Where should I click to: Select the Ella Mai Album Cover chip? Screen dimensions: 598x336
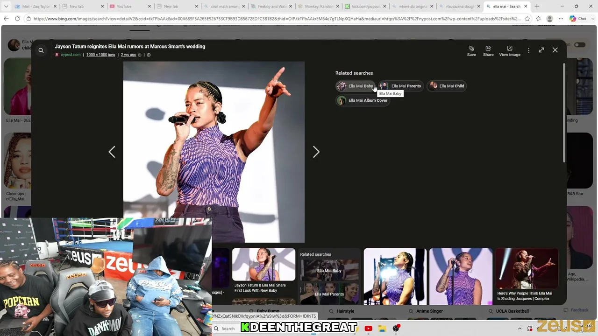click(363, 100)
